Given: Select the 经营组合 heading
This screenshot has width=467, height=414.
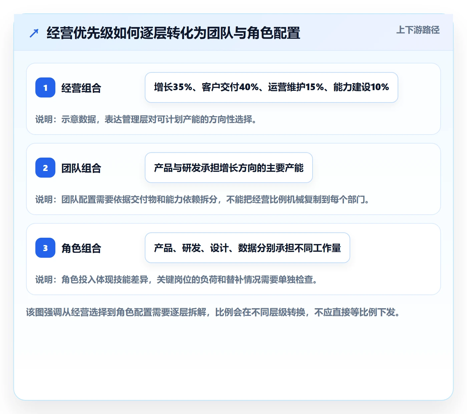Looking at the screenshot, I should point(81,88).
